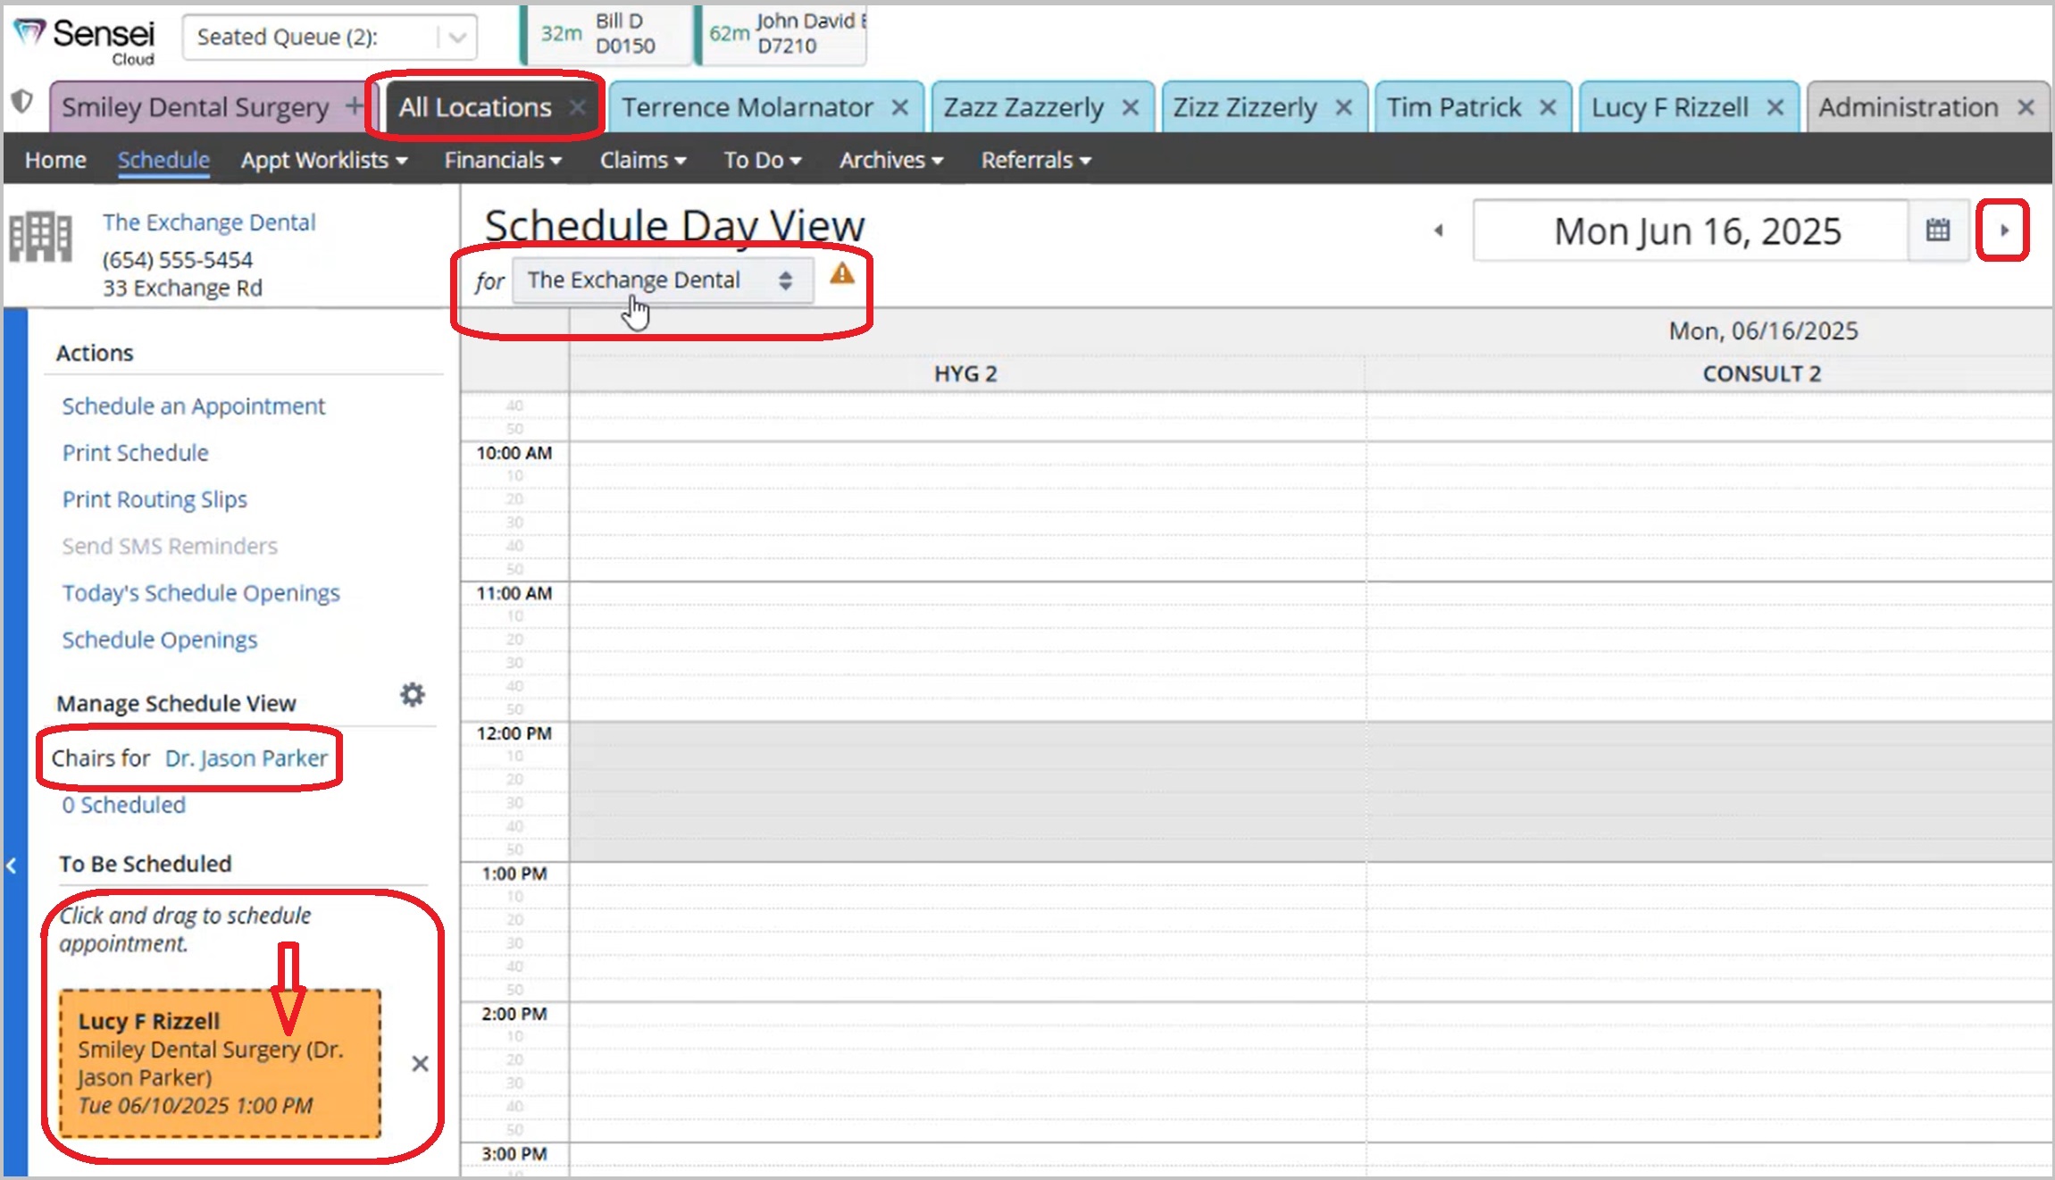Viewport: 2055px width, 1180px height.
Task: Click the shield icon beside the tabs
Action: click(21, 102)
